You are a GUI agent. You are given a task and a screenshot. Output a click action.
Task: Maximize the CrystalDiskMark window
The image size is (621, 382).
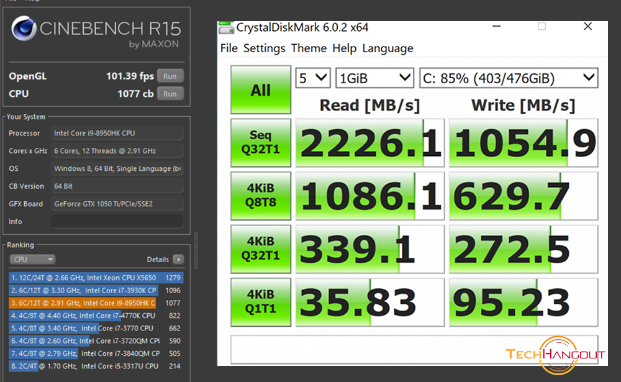pyautogui.click(x=542, y=27)
